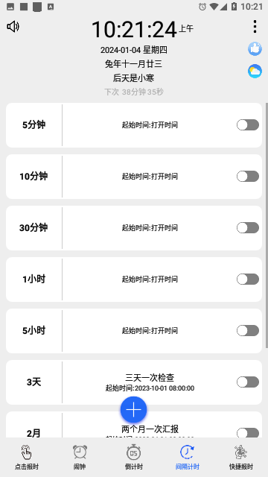Tap the speaker volume icon
The image size is (268, 477).
click(x=13, y=27)
